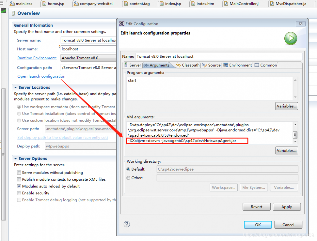The image size is (317, 241).
Task: Select Use custom location radio
Action: 19,120
